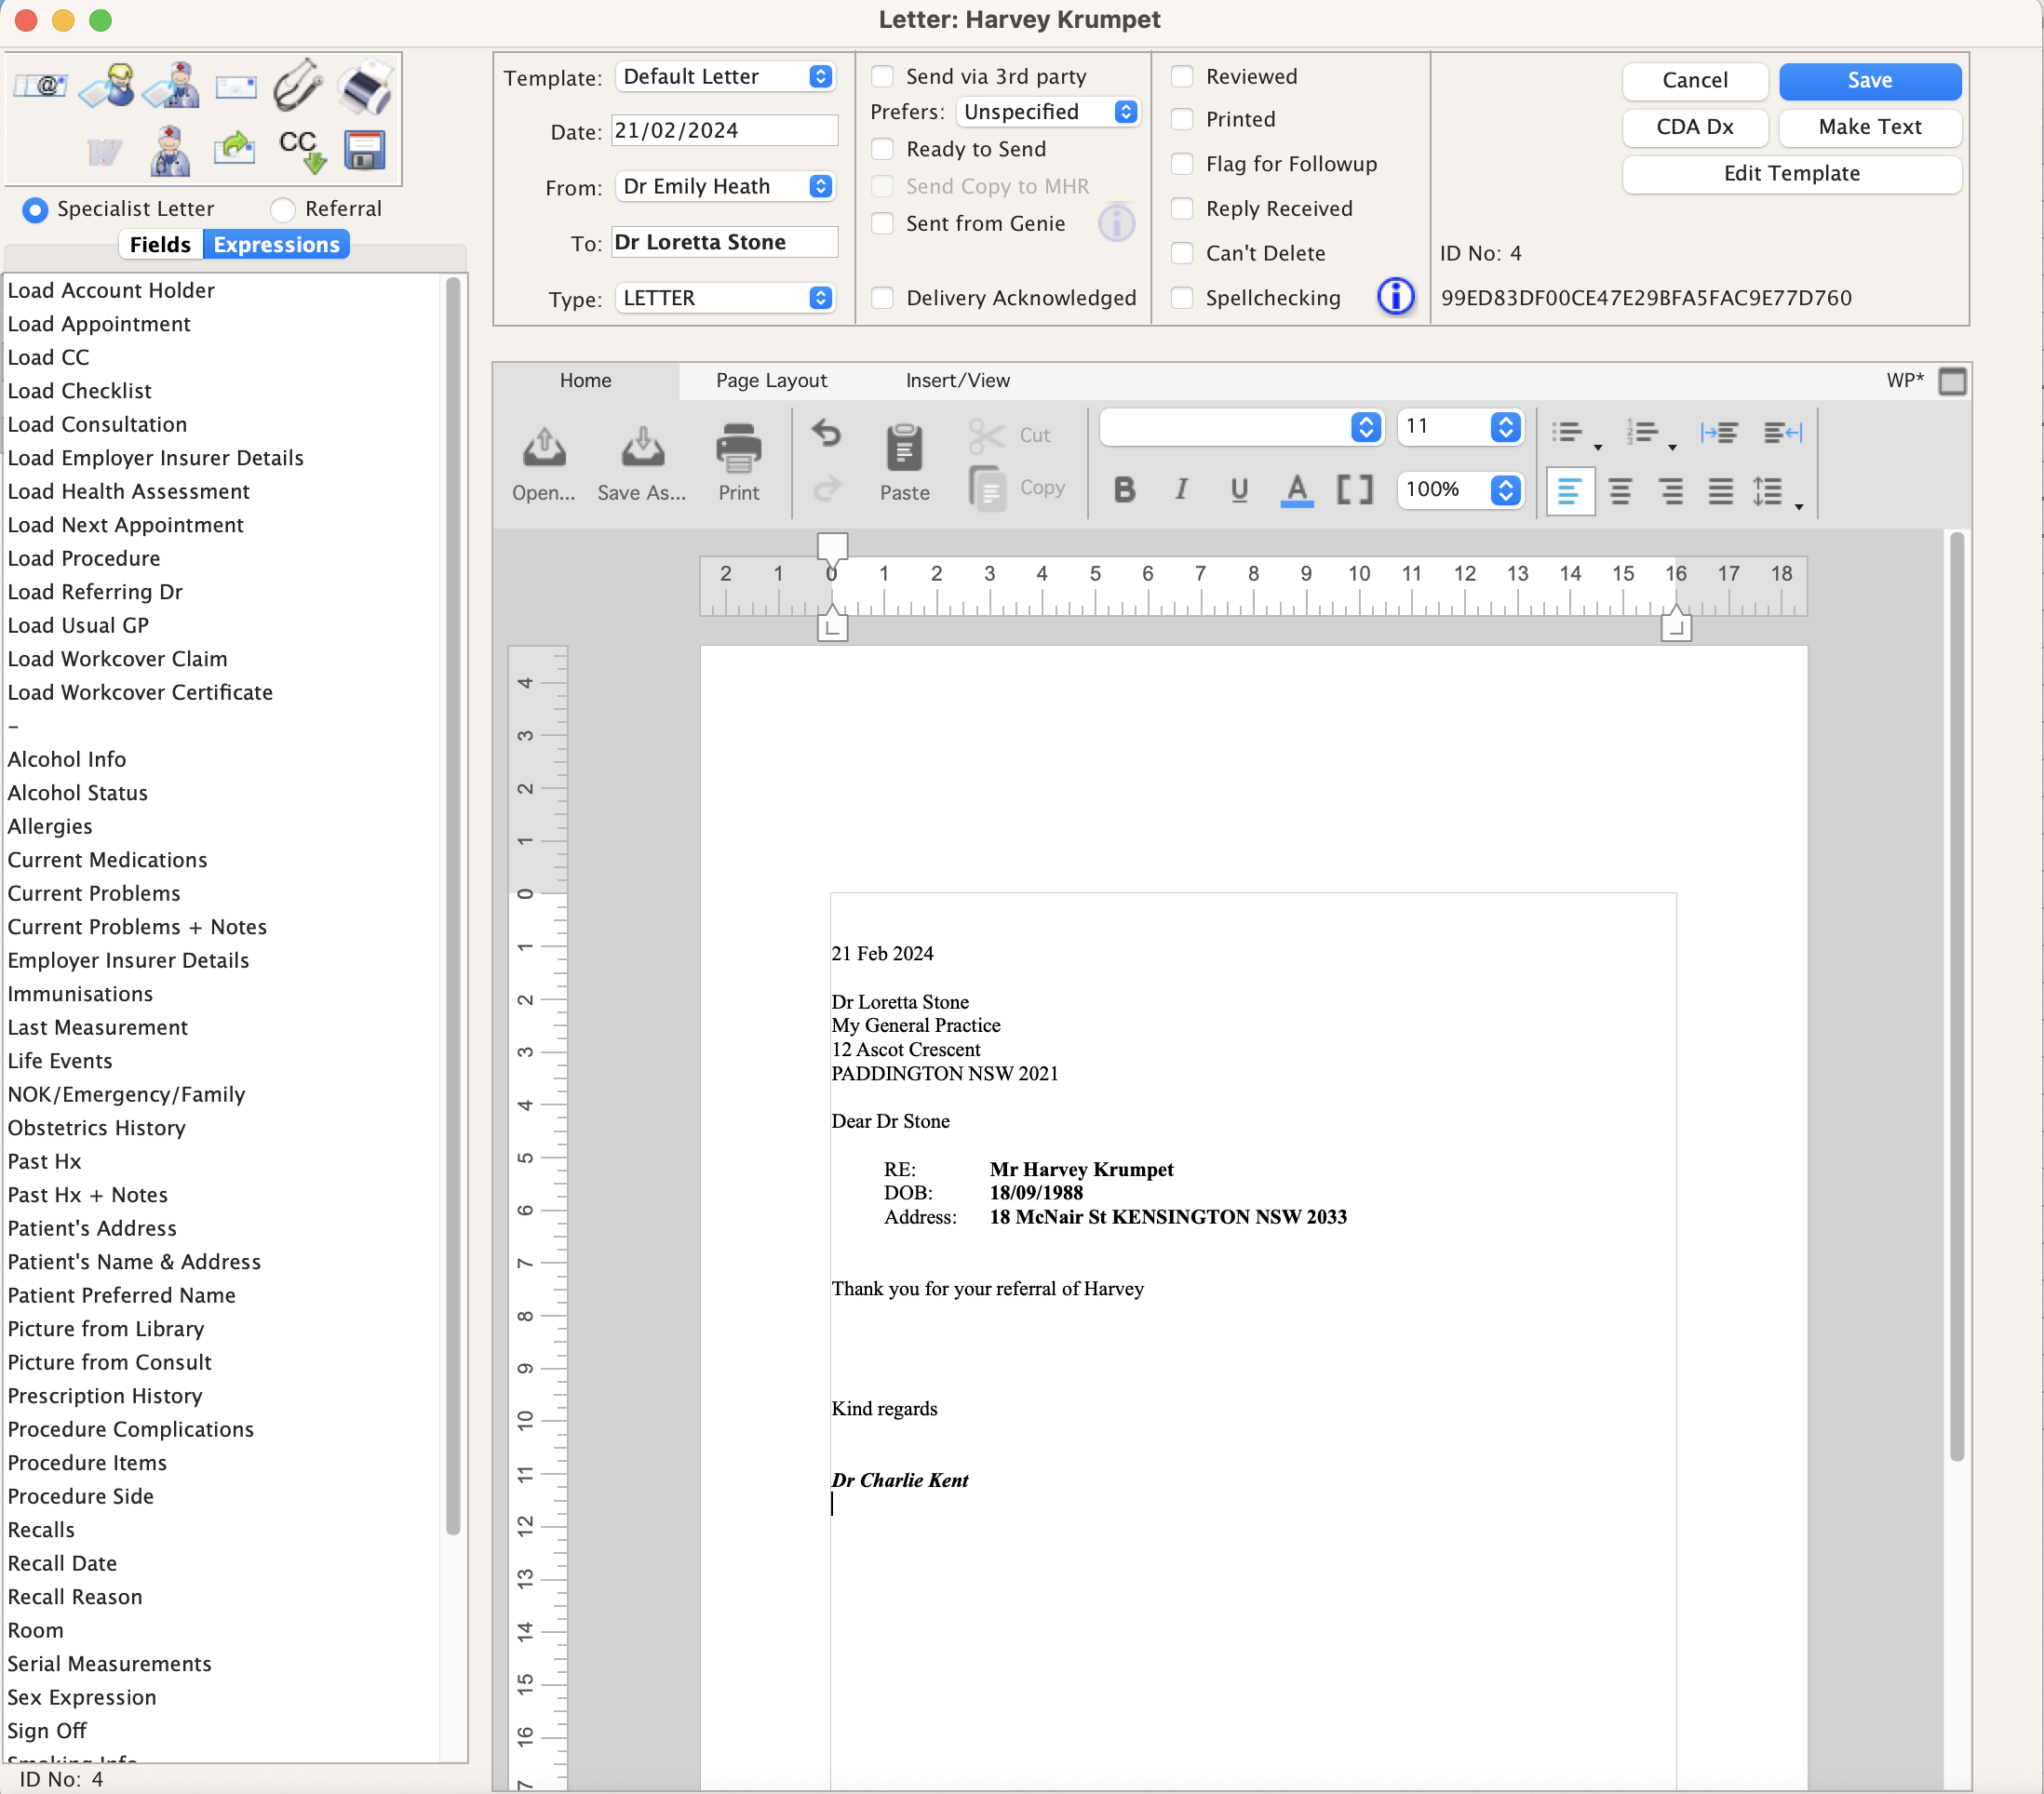This screenshot has width=2044, height=1794.
Task: Adjust the 100% zoom stepper control
Action: click(x=1504, y=490)
